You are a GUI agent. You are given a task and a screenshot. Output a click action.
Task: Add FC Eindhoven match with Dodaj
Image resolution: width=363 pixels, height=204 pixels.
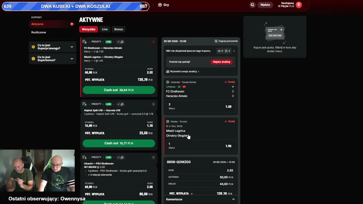click(230, 82)
